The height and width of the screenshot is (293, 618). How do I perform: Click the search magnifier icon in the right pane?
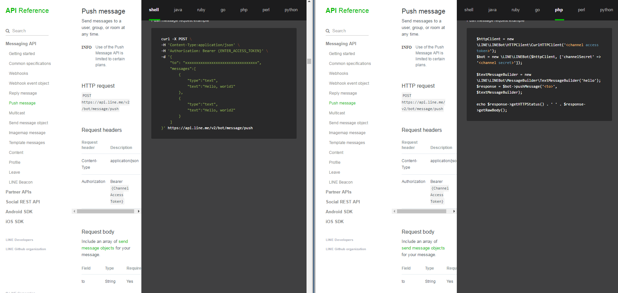click(328, 31)
